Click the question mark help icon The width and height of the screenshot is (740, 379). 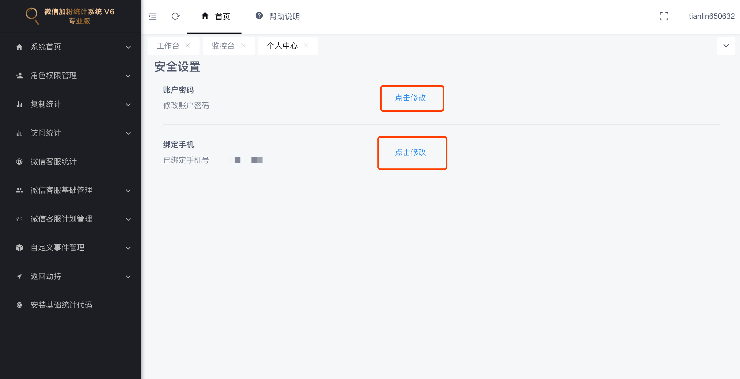259,16
